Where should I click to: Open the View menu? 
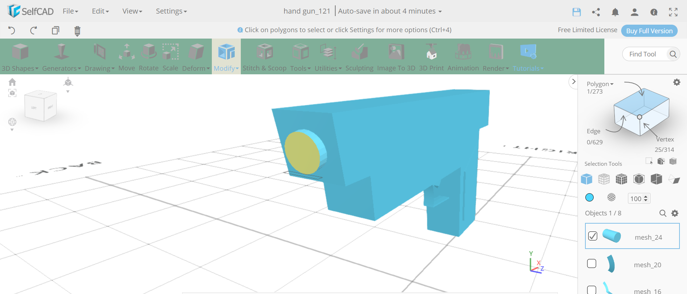tap(132, 11)
